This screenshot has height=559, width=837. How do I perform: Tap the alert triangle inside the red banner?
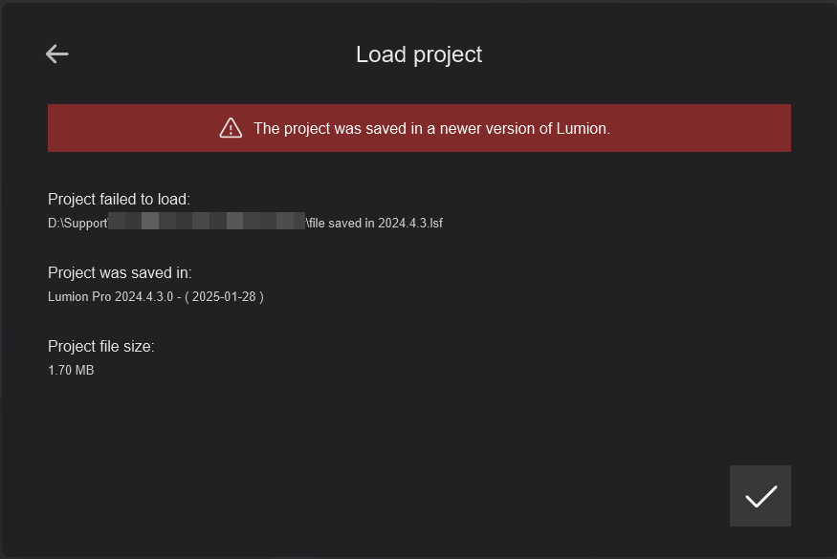pyautogui.click(x=230, y=127)
